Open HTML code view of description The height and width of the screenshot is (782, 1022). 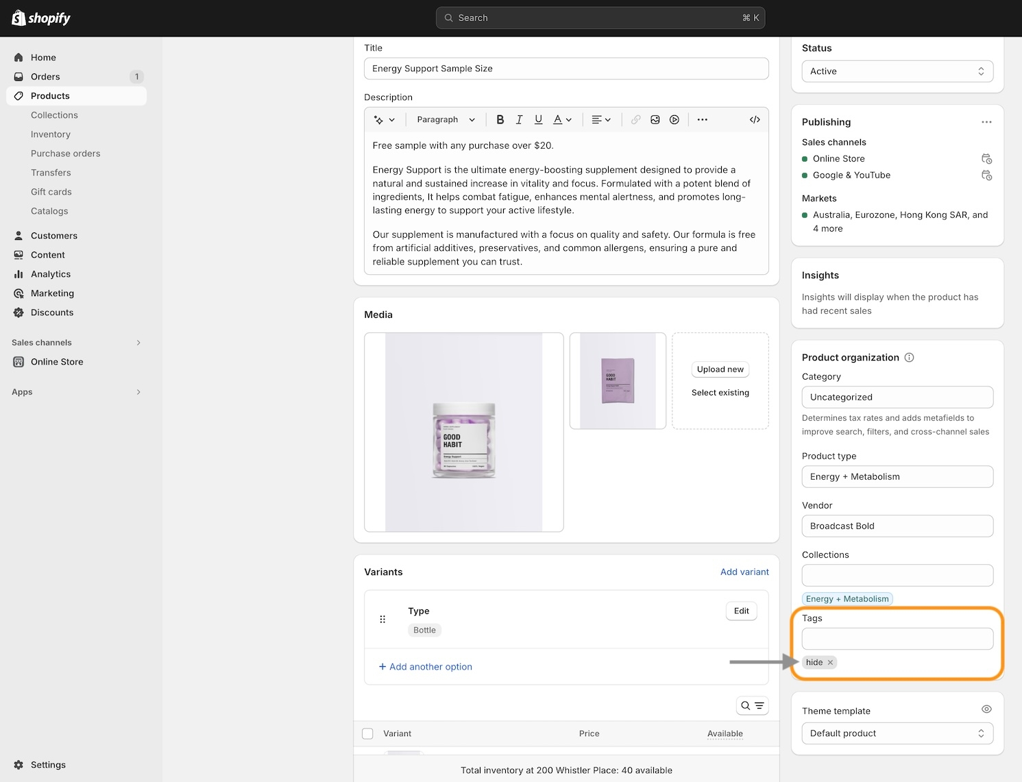tap(755, 119)
